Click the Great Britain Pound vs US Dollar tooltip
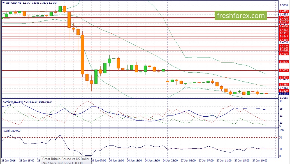The height and width of the screenshot is (164, 290). tap(66, 161)
